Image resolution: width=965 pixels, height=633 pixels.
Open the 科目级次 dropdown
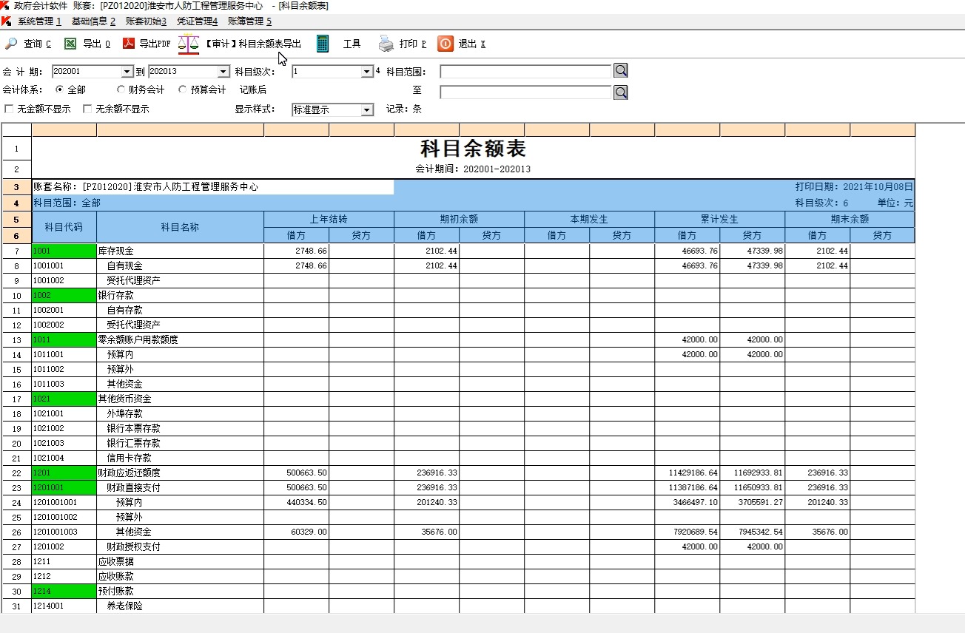point(367,72)
